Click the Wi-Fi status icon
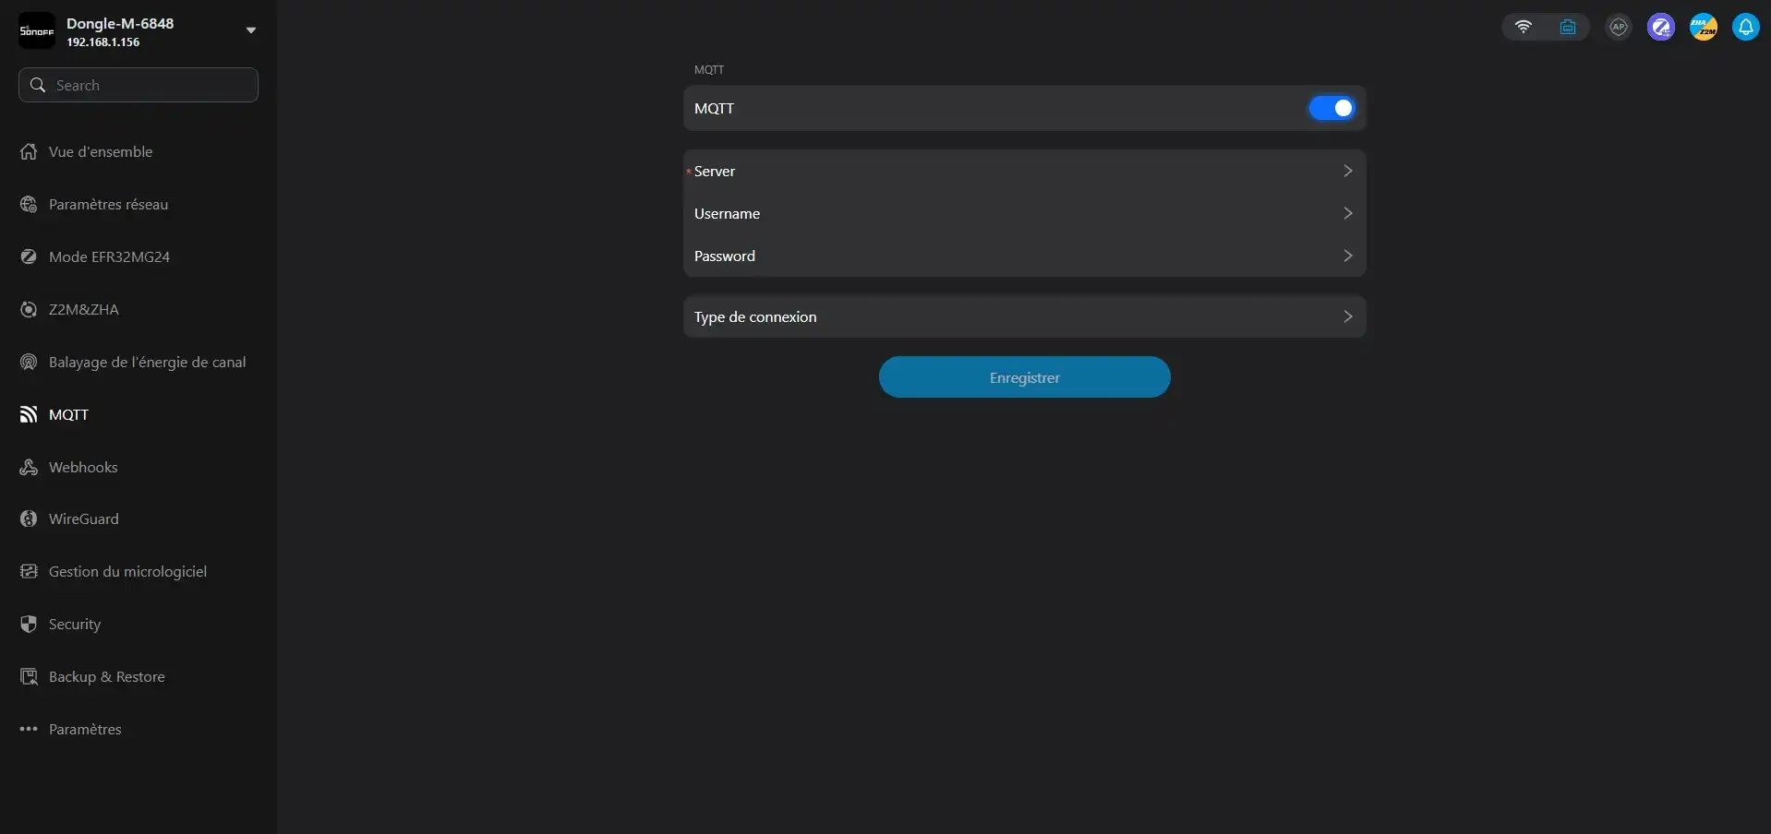Viewport: 1771px width, 834px height. (x=1524, y=27)
